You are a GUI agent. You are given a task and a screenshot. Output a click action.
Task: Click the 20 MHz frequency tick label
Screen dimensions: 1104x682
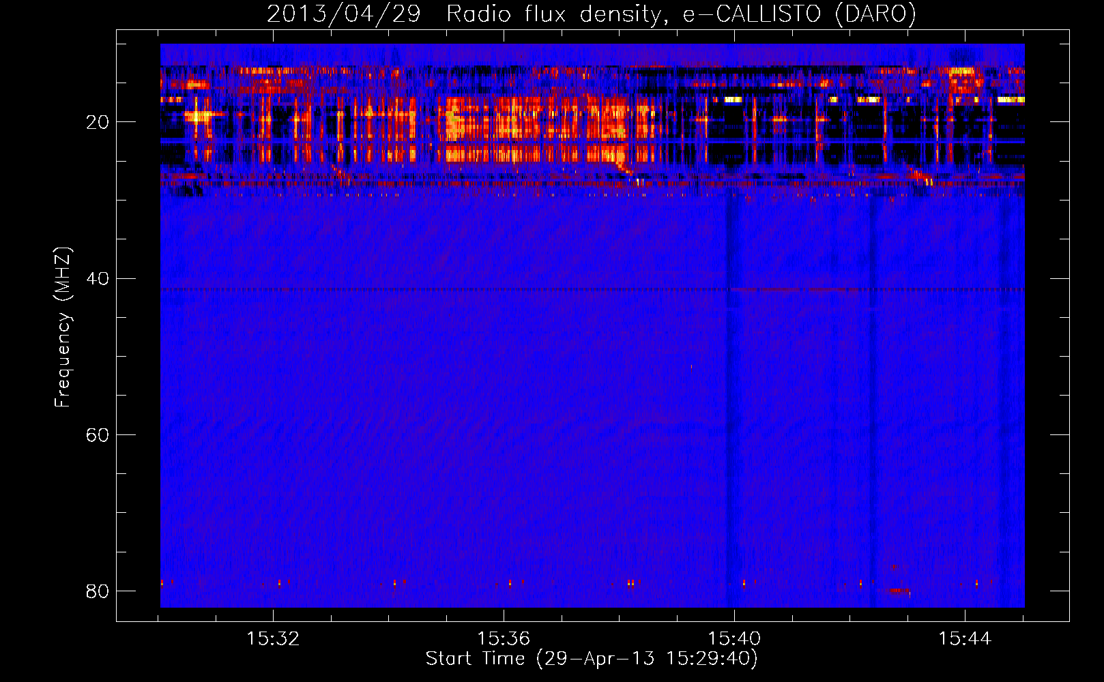(98, 122)
